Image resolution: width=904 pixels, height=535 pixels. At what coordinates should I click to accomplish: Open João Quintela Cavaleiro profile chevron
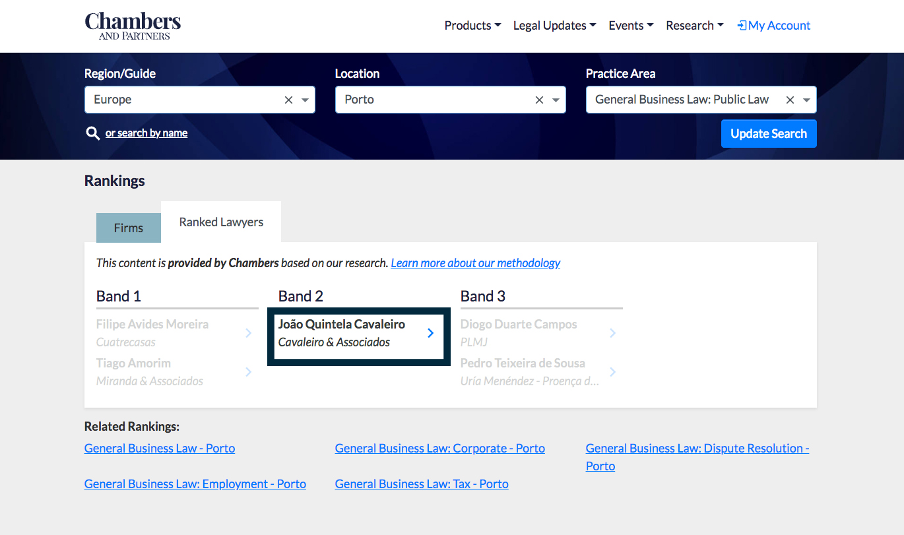pos(431,333)
